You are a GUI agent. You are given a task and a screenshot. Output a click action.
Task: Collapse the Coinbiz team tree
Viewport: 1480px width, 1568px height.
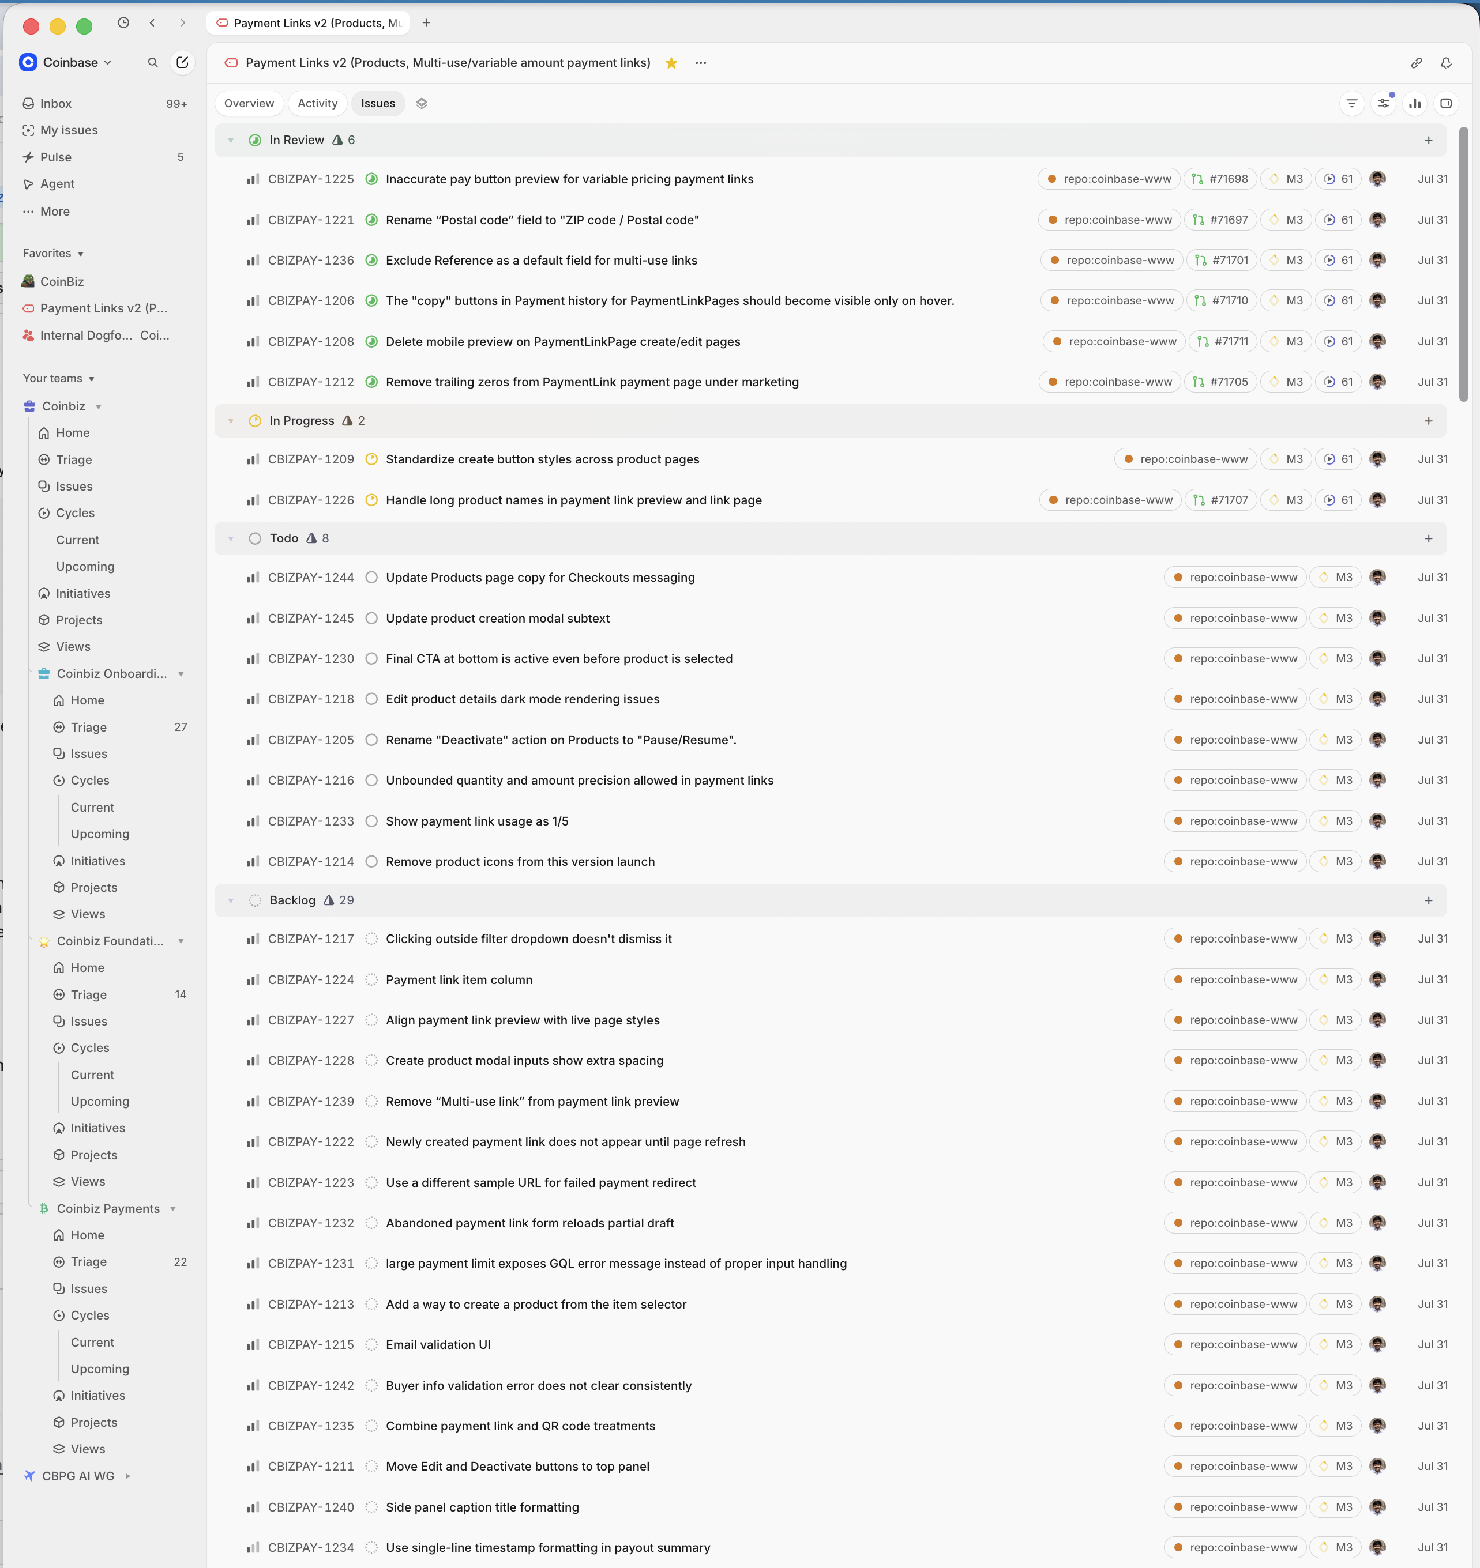click(x=99, y=407)
